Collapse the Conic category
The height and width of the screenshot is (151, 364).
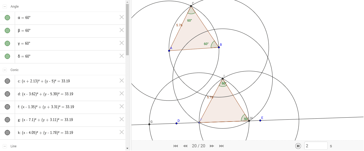(x=5, y=70)
